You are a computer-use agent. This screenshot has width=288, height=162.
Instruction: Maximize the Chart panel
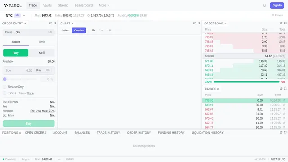(x=199, y=23)
